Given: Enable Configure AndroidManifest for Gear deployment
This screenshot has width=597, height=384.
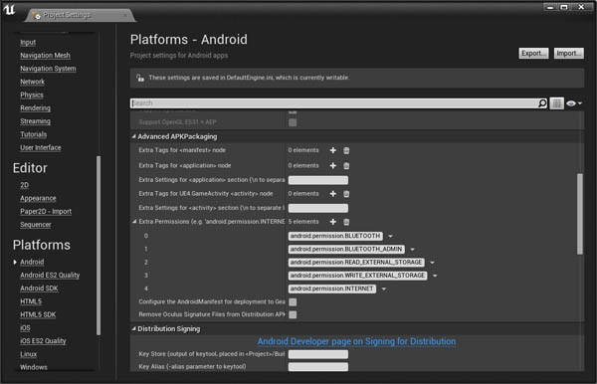Looking at the screenshot, I should click(293, 301).
